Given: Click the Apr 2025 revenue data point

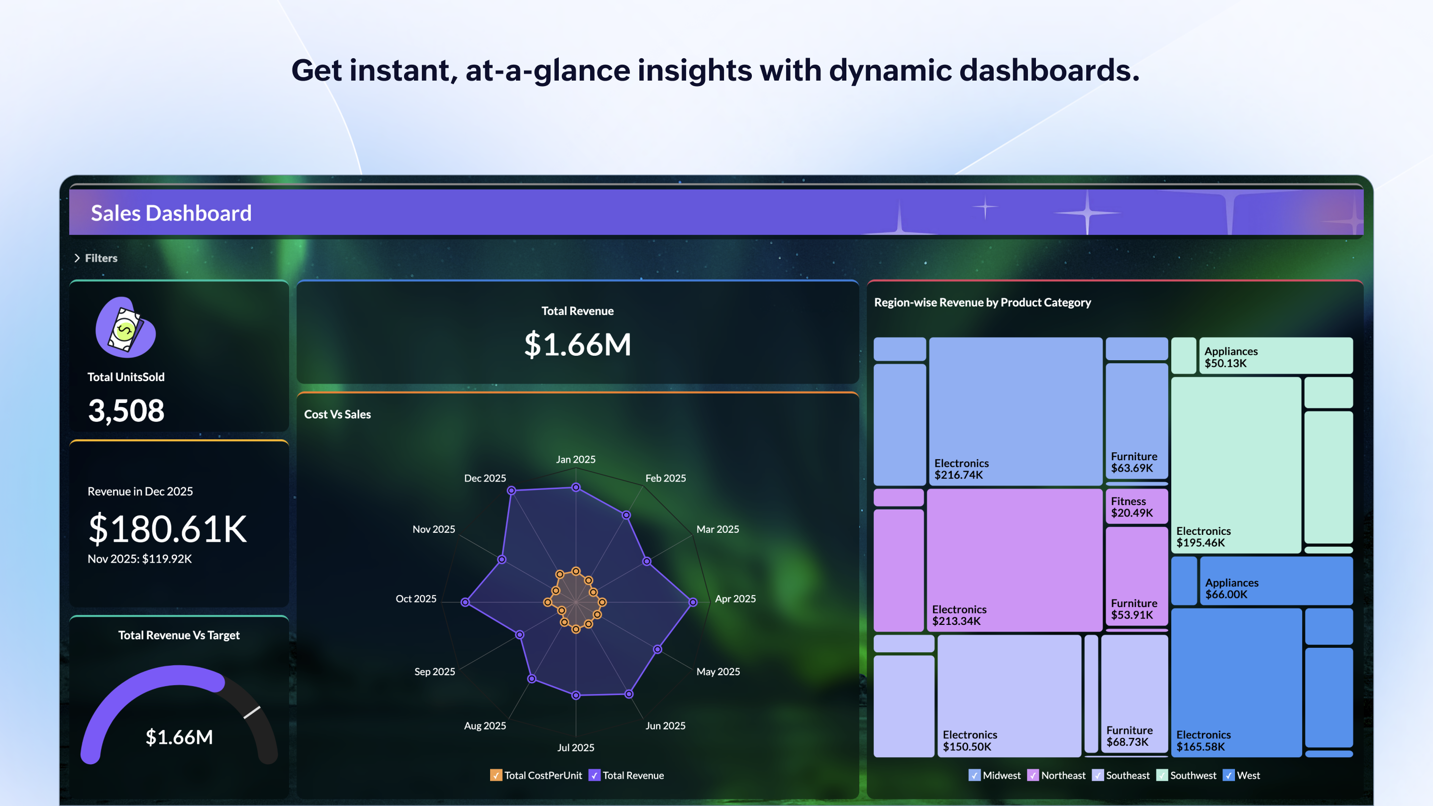Looking at the screenshot, I should [x=693, y=603].
